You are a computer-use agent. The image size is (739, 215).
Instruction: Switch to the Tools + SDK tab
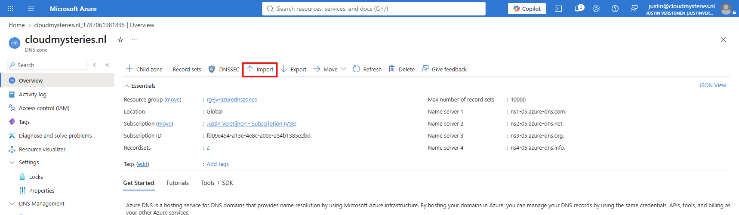pos(217,183)
